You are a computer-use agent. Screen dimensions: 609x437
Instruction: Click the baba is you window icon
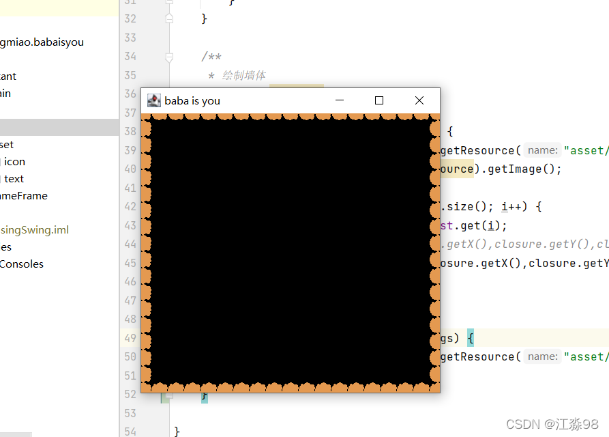[154, 100]
